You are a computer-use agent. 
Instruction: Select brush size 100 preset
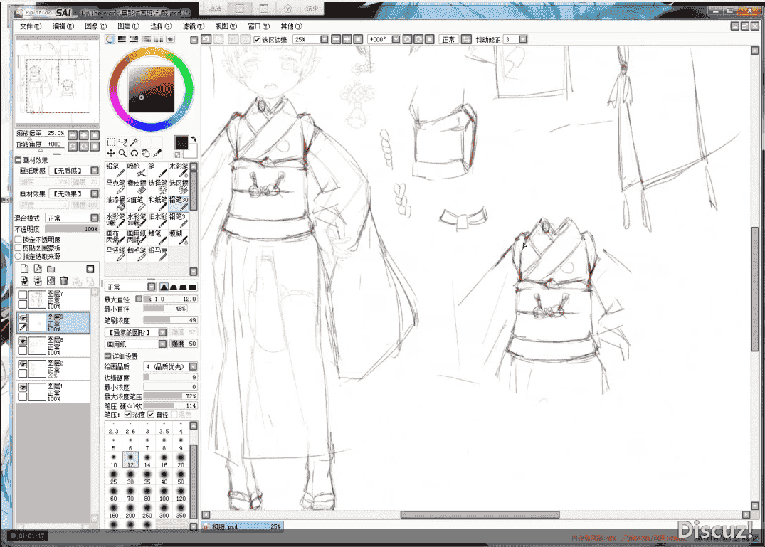pyautogui.click(x=164, y=494)
